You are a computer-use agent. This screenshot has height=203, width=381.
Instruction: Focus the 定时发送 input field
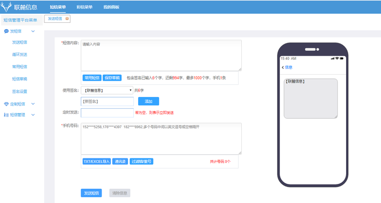(107, 113)
